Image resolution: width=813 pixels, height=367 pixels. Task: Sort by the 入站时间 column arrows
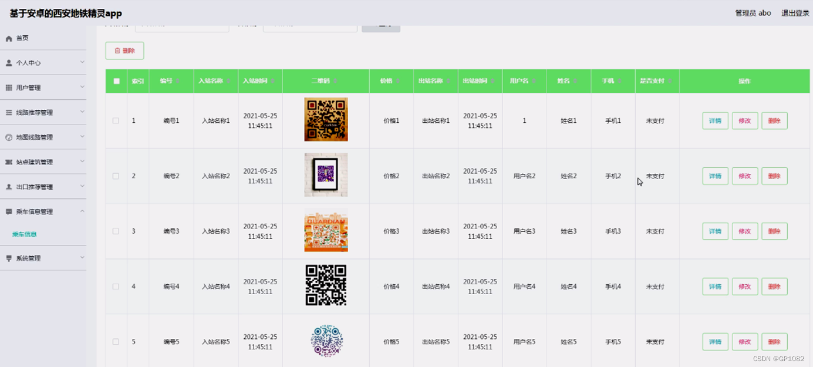tap(272, 81)
